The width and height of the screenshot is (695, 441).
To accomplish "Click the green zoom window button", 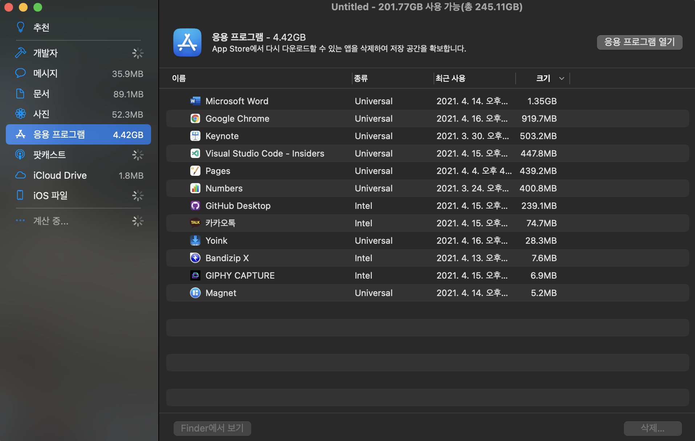I will tap(38, 7).
